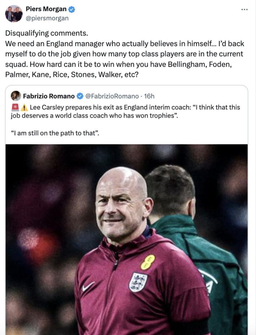Click the red siren emoji
Image resolution: width=256 pixels, height=335 pixels.
click(x=15, y=107)
